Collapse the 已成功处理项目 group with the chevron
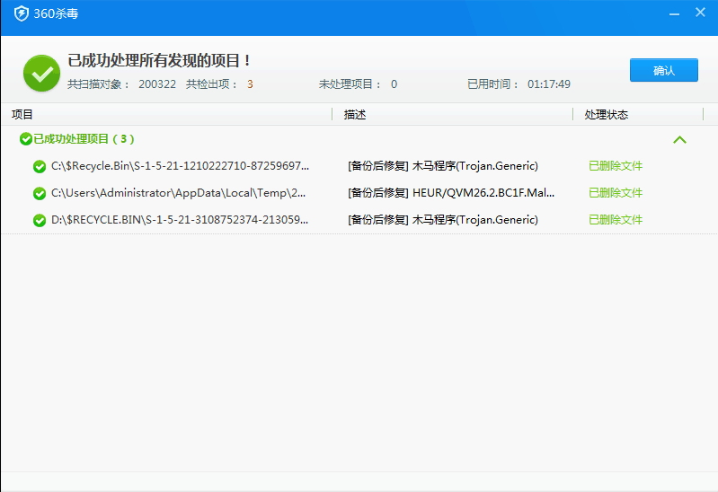 [679, 139]
